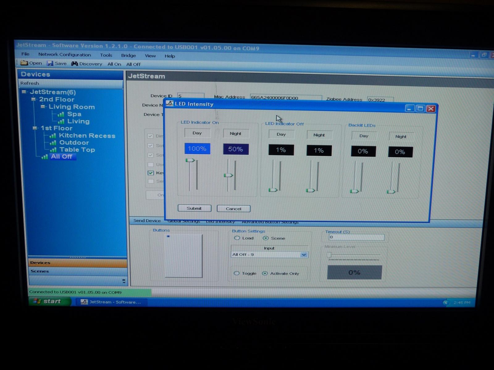Switch to the Global Settings tab

184,221
